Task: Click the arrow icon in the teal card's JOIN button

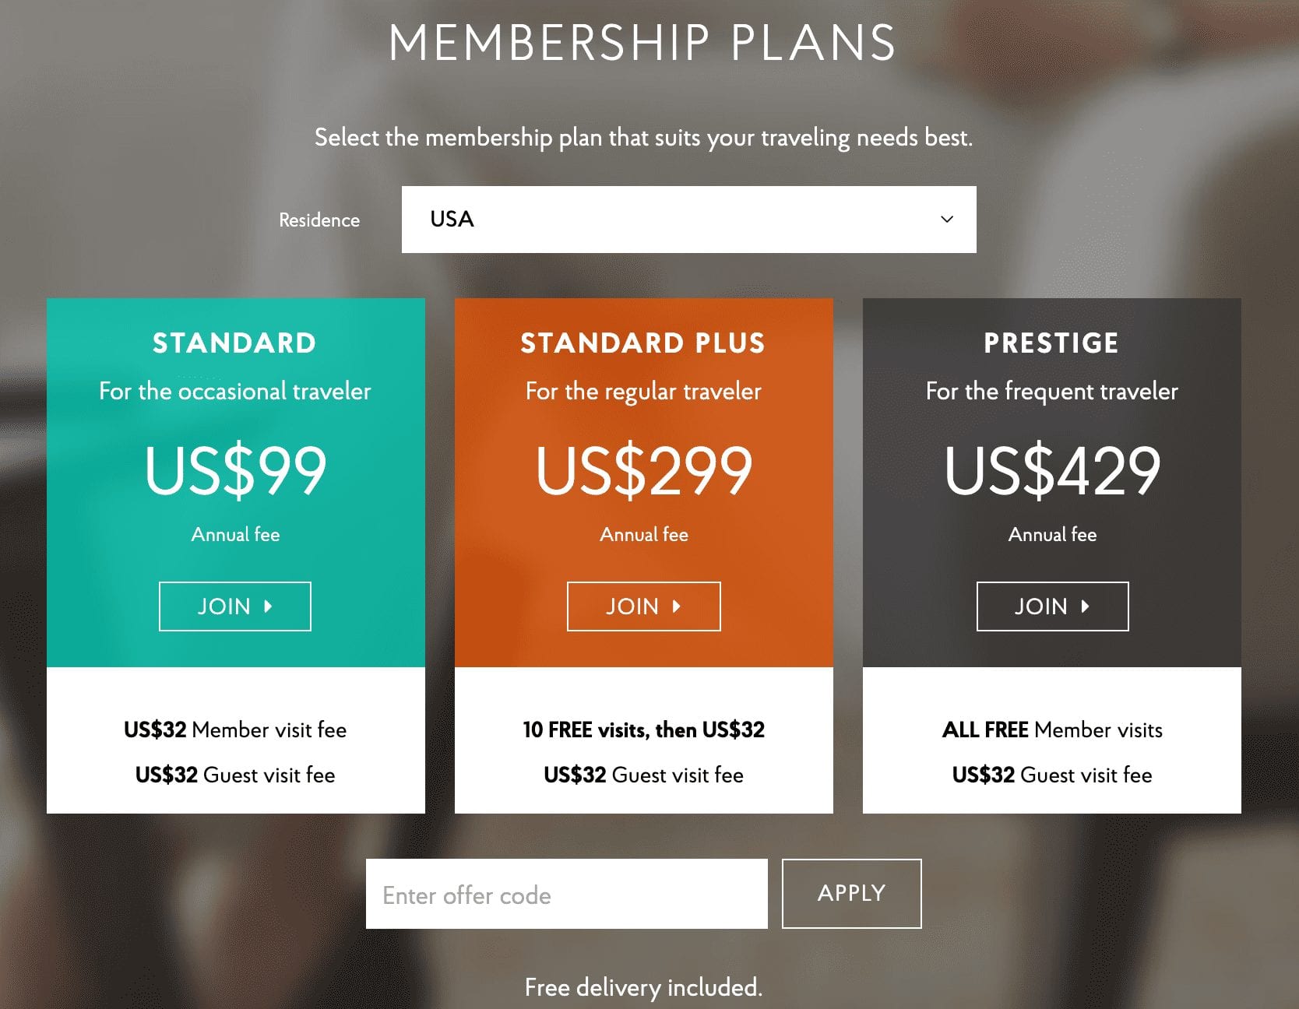Action: pos(268,606)
